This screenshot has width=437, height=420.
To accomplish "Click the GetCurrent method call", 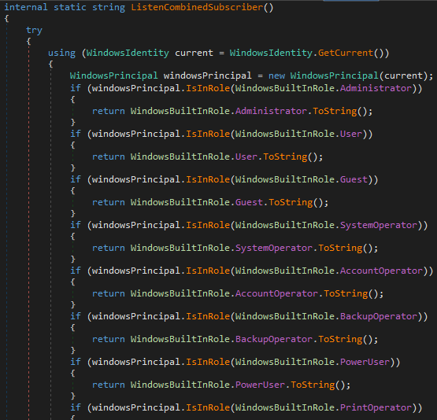I will point(346,53).
